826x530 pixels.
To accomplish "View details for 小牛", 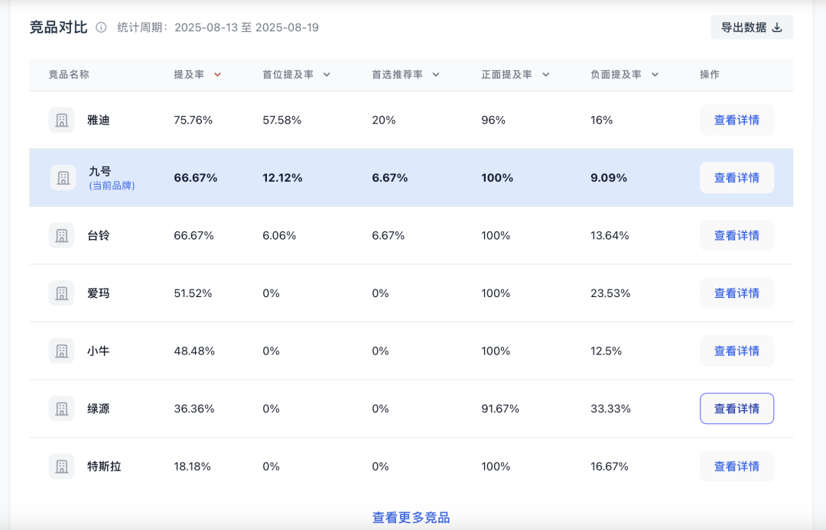I will coord(737,351).
